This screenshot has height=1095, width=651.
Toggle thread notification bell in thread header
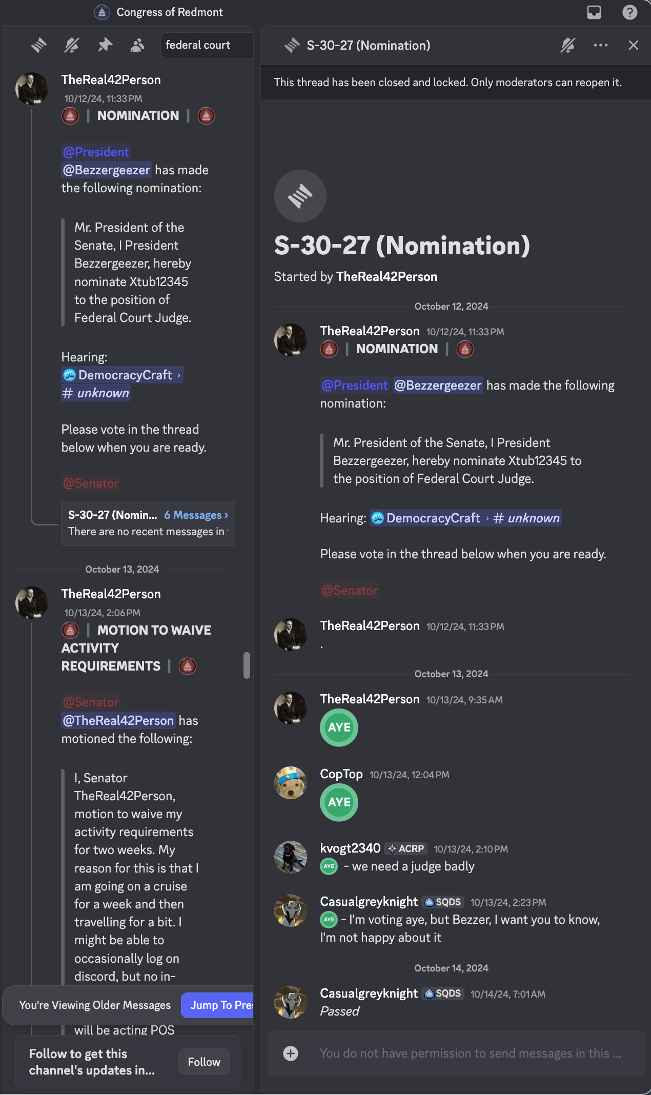click(x=567, y=45)
